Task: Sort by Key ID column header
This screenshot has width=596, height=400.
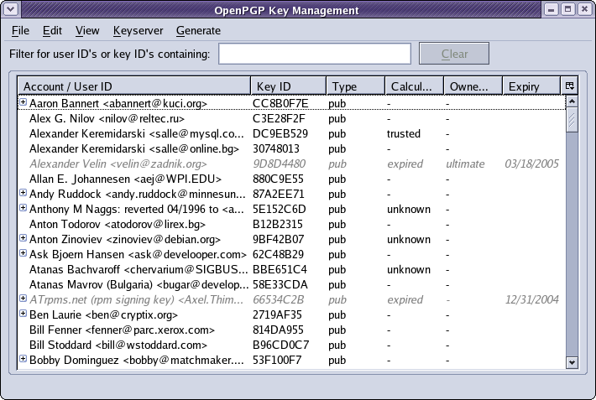Action: [x=288, y=86]
